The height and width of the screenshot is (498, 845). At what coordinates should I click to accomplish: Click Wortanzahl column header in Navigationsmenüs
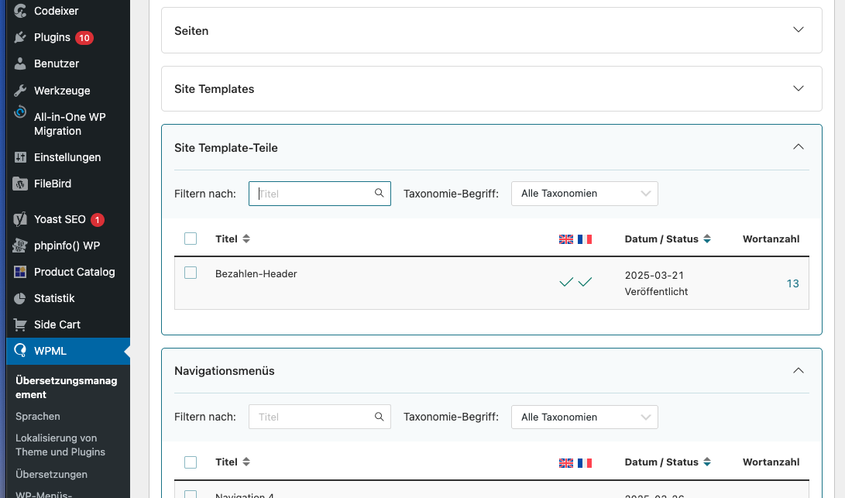click(771, 462)
